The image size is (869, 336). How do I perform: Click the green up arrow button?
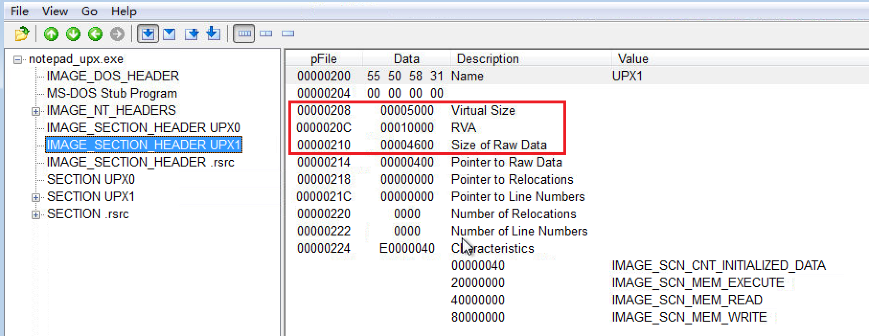(x=51, y=34)
